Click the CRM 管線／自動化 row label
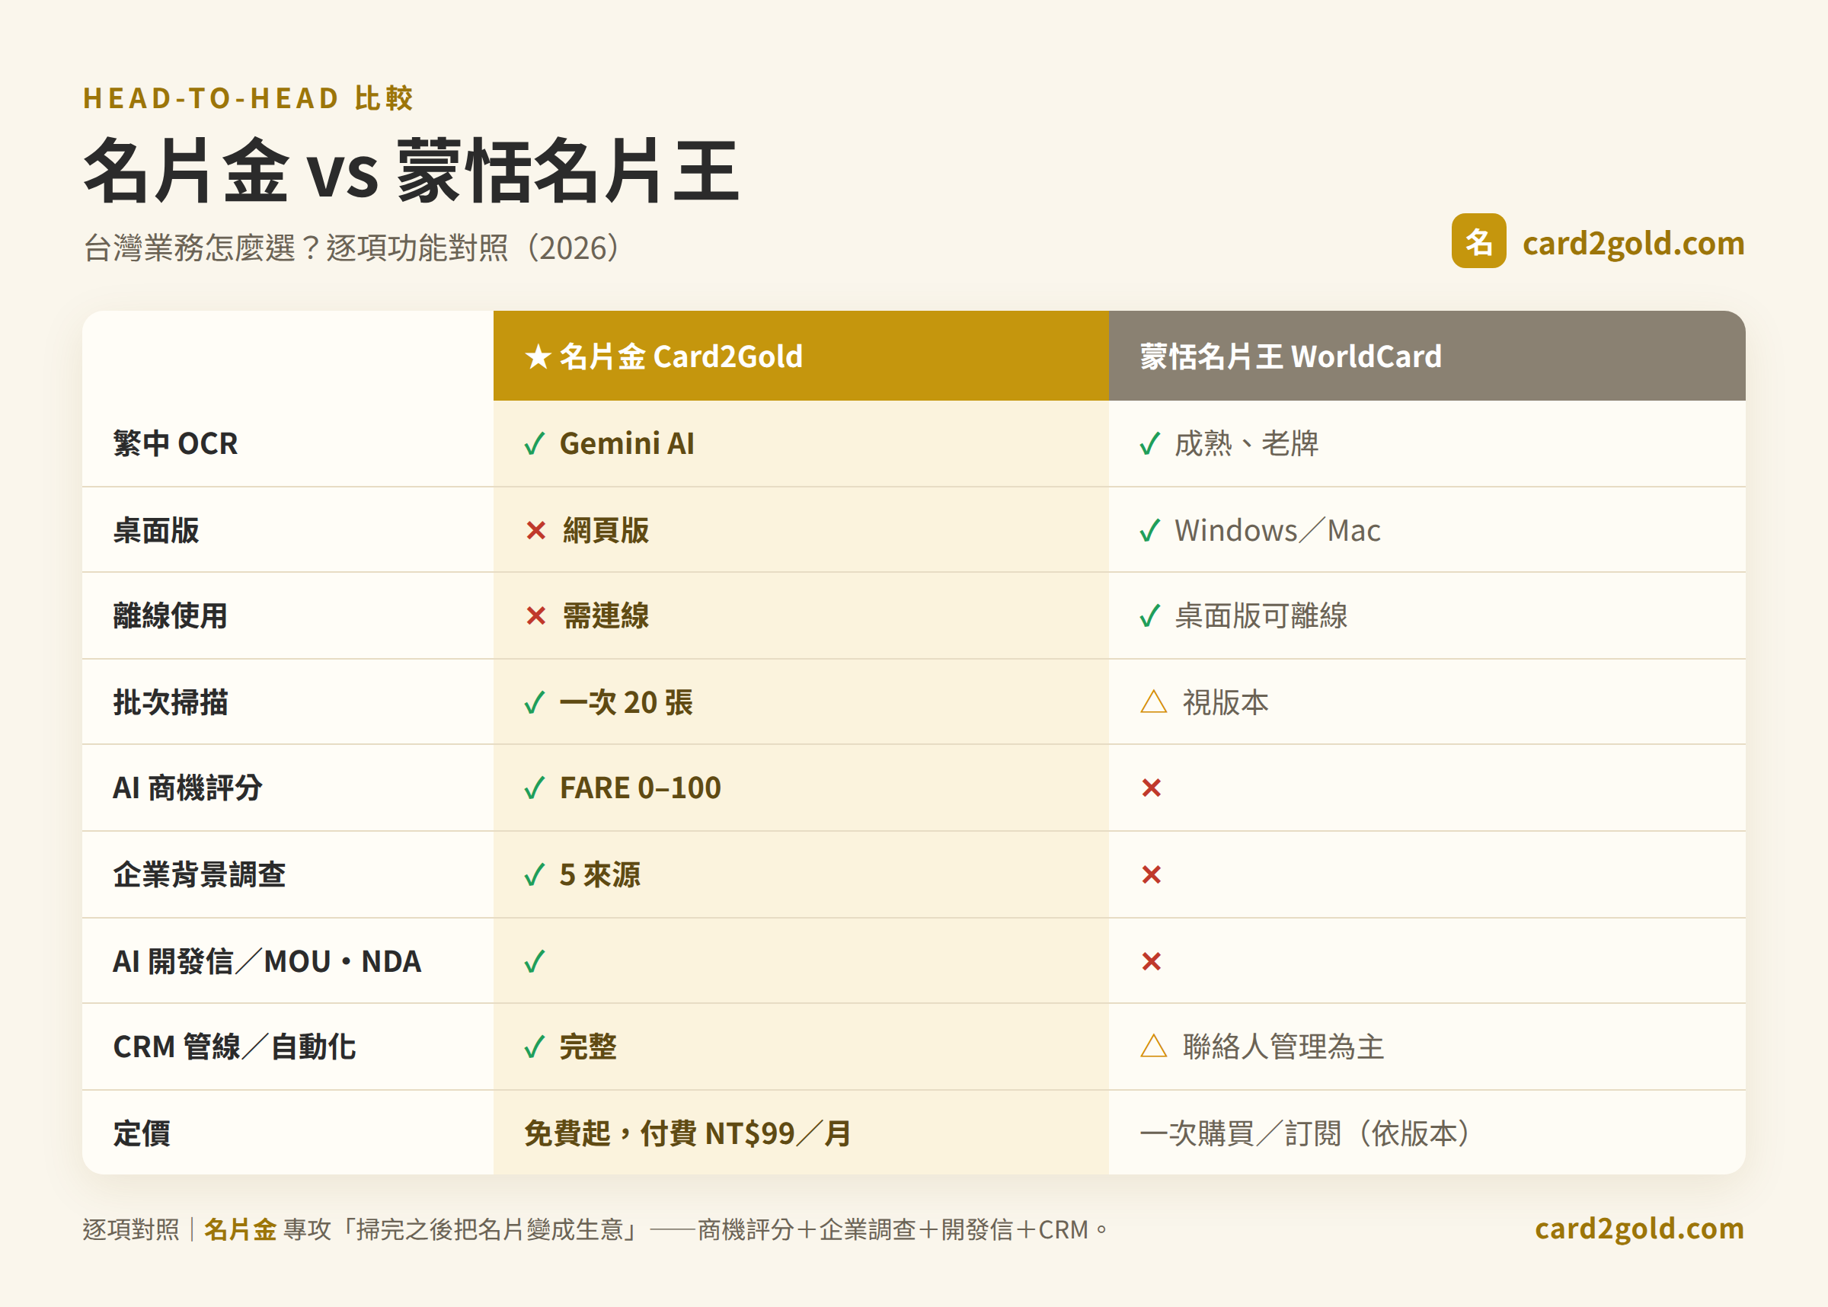Viewport: 1828px width, 1307px height. pyautogui.click(x=234, y=1047)
